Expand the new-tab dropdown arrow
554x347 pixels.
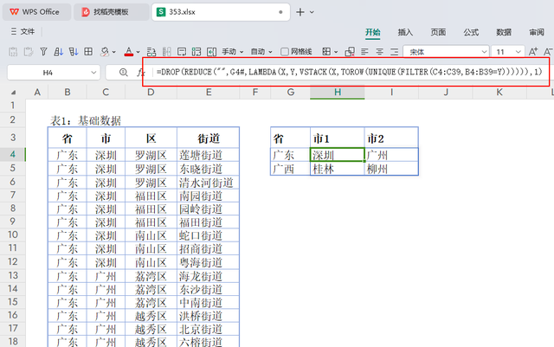coord(312,12)
